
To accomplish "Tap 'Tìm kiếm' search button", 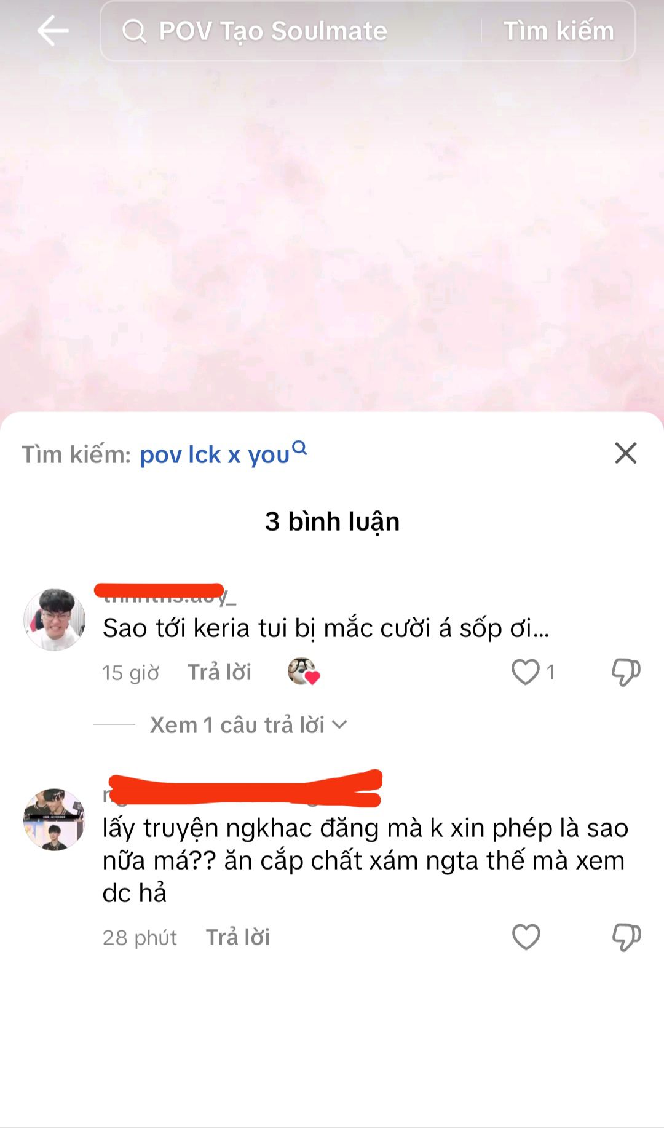I will 558,31.
